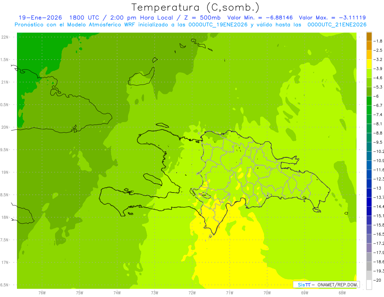Pick the dark orange swatch above -1.8
The image size is (384, 297).
point(369,37)
